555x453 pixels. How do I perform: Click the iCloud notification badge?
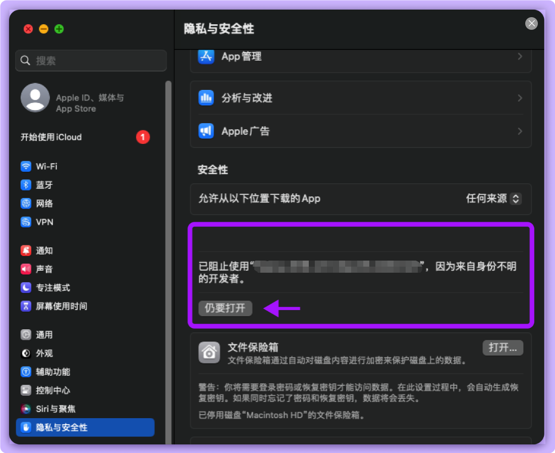coord(143,137)
